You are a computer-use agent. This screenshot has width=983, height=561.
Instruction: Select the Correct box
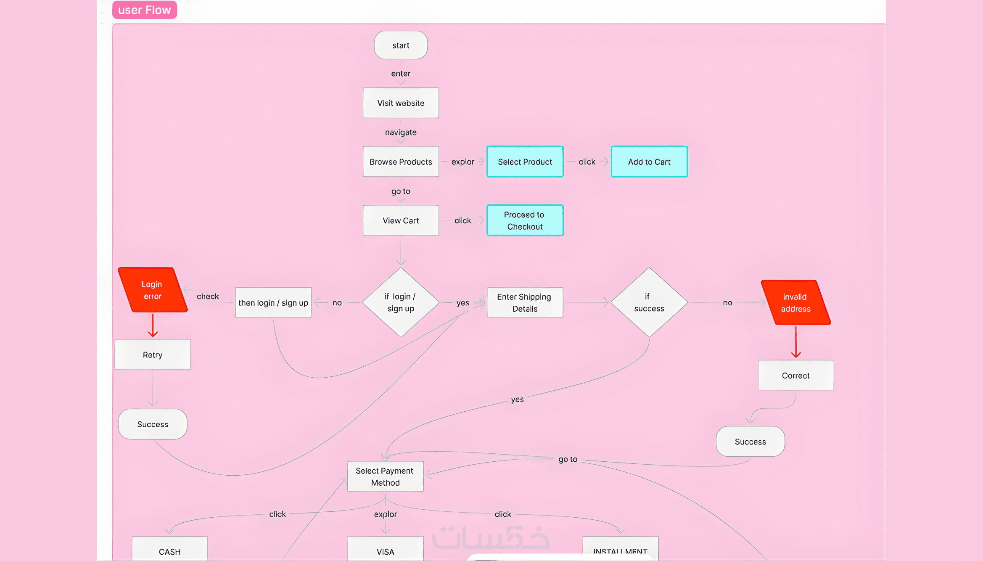pos(795,375)
